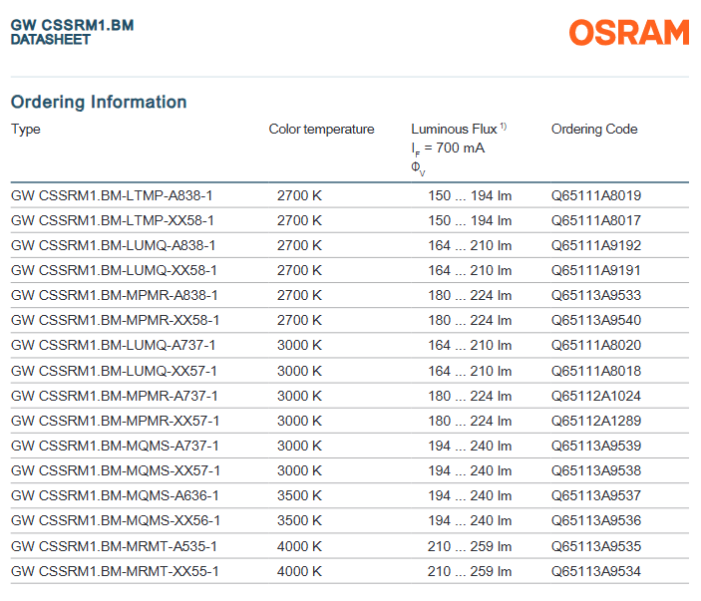This screenshot has width=701, height=601.
Task: Click the IF = 700 mA condition text
Action: (x=448, y=149)
